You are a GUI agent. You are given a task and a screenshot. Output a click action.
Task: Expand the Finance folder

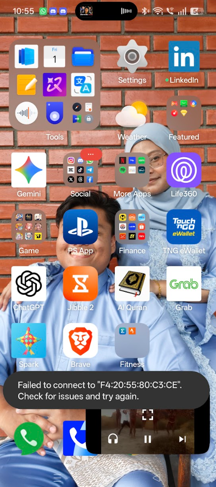(x=132, y=227)
